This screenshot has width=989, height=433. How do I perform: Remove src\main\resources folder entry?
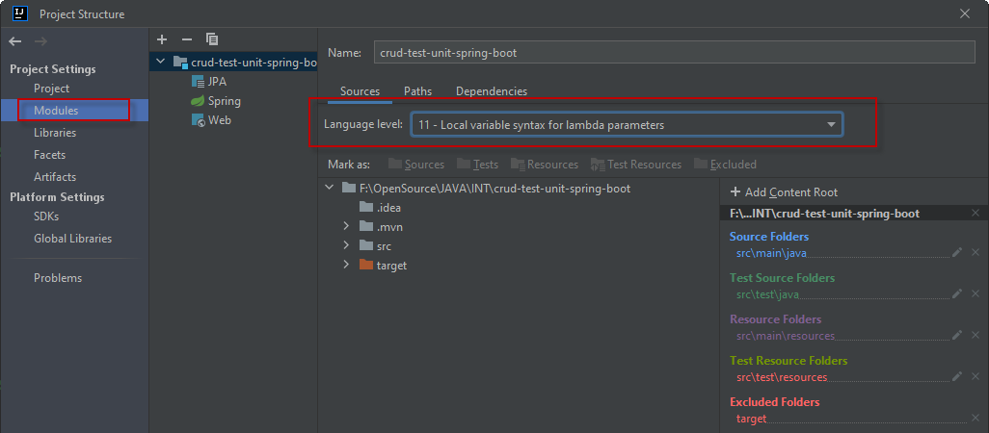click(976, 336)
